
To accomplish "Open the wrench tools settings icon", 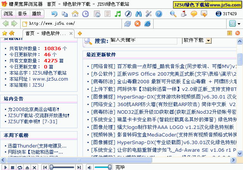I will (x=149, y=14).
